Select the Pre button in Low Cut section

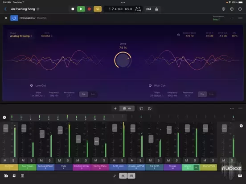click(84, 94)
